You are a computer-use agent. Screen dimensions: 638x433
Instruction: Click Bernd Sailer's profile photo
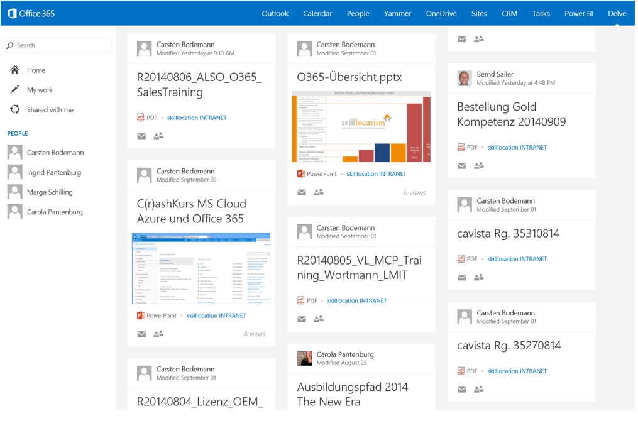(x=465, y=78)
